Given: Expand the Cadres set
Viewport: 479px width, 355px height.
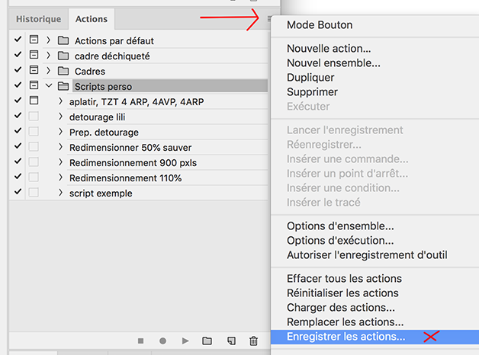Looking at the screenshot, I should tap(48, 70).
